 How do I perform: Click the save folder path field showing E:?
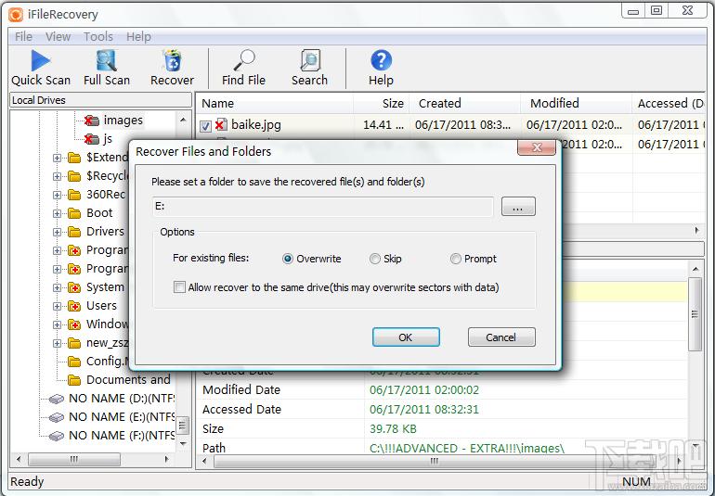[323, 207]
